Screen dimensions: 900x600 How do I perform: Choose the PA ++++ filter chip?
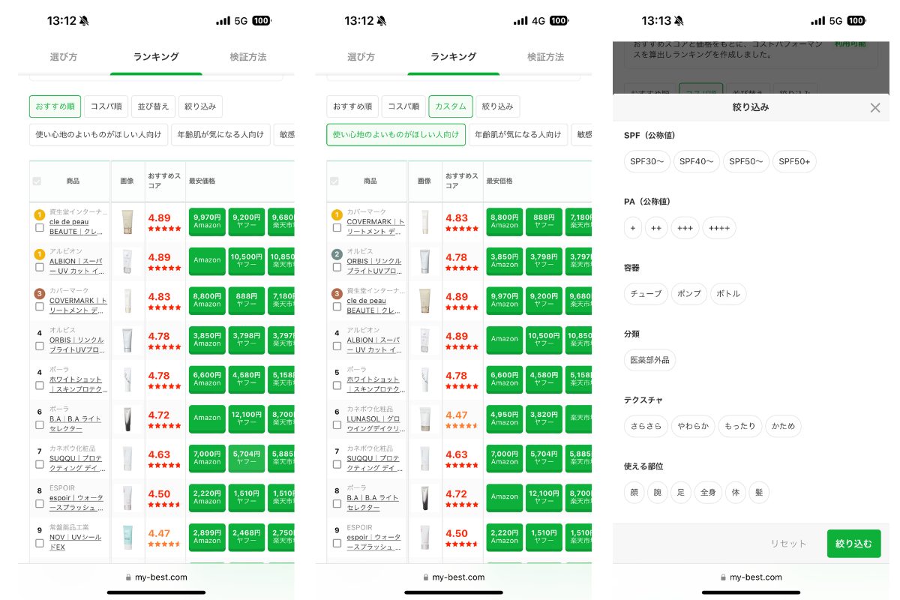point(719,228)
